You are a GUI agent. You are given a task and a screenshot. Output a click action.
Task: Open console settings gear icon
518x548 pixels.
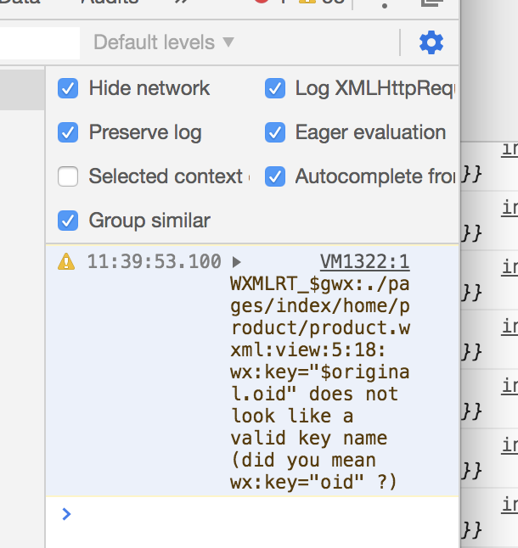431,42
